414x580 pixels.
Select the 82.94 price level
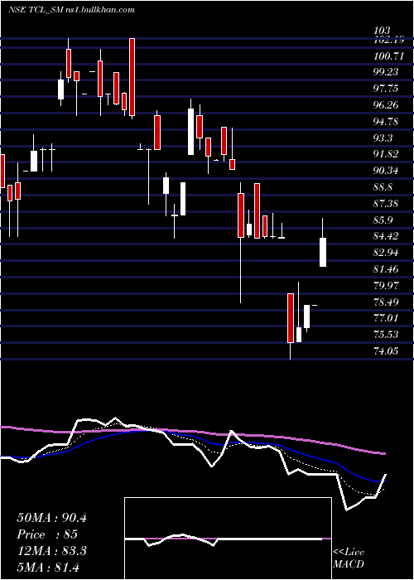click(x=387, y=253)
